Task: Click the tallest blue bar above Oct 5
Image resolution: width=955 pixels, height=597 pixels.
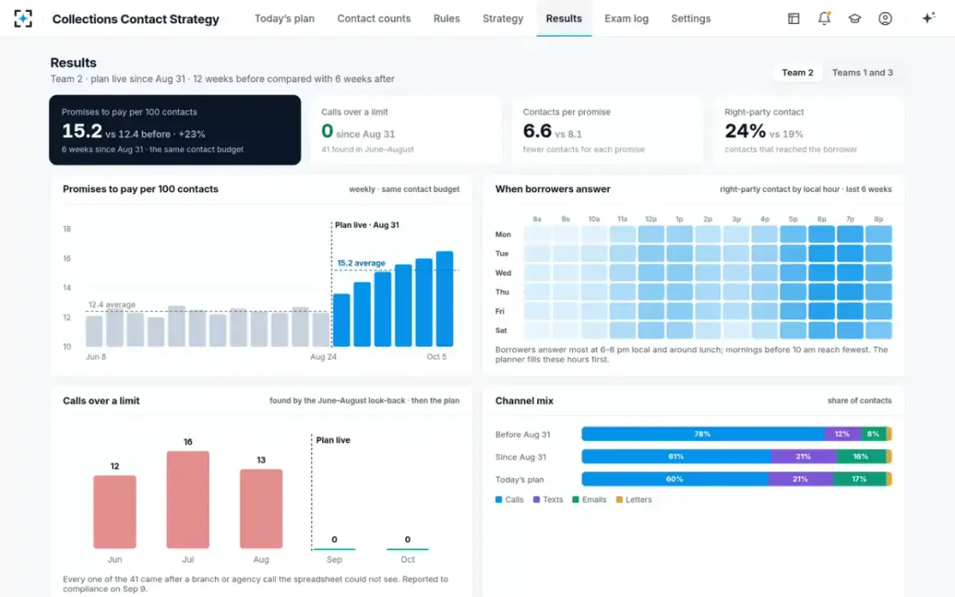Action: pos(444,298)
